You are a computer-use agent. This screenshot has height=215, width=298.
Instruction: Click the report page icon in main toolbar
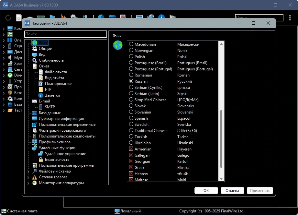pos(19,18)
